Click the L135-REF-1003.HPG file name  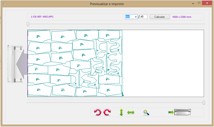pyautogui.click(x=43, y=17)
